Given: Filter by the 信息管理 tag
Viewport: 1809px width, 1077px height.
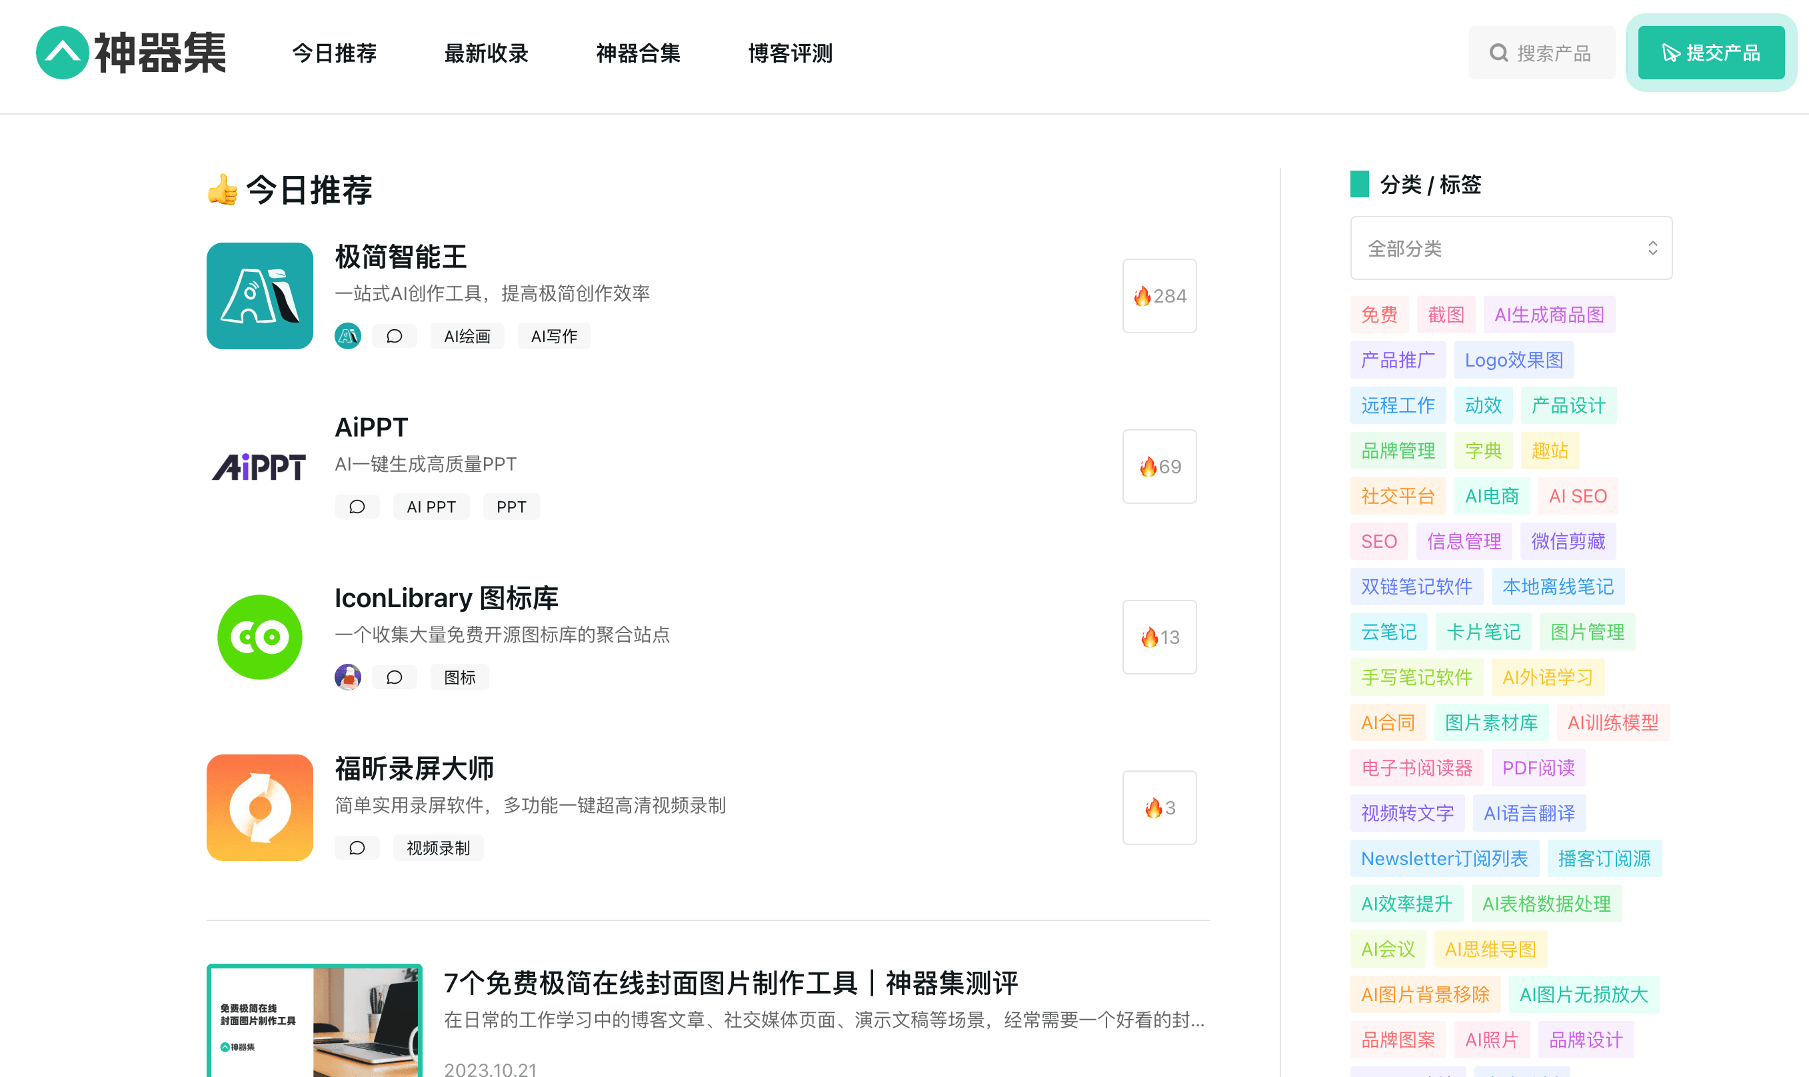Looking at the screenshot, I should coord(1464,541).
